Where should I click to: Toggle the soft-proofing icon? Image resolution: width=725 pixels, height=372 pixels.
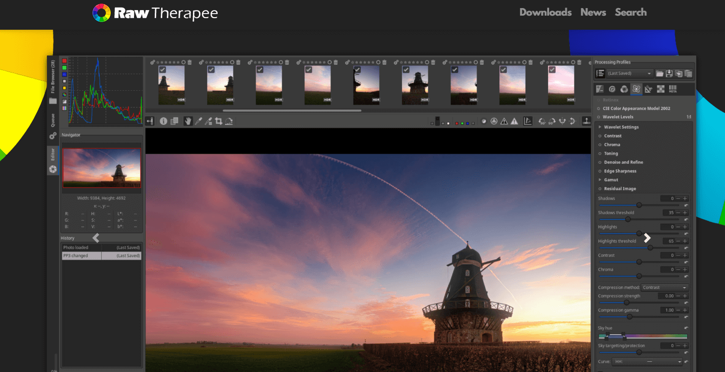tap(528, 121)
